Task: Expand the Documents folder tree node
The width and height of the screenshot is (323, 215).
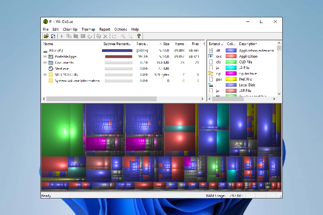Action: pos(45,63)
